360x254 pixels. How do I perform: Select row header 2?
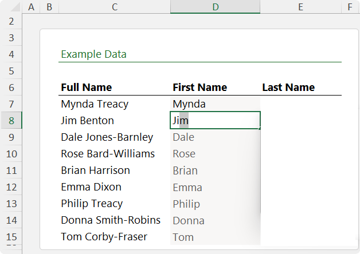(11, 21)
